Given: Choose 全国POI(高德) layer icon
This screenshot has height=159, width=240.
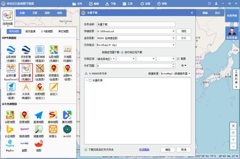Looking at the screenshot, I should click(x=11, y=87).
